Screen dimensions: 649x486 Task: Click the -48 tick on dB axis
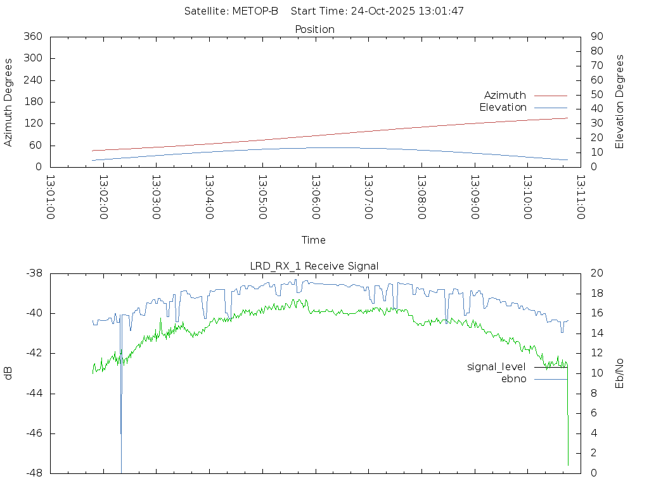click(34, 473)
